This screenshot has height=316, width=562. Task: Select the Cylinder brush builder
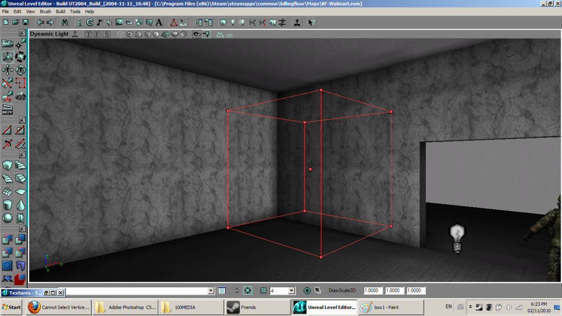click(x=8, y=204)
